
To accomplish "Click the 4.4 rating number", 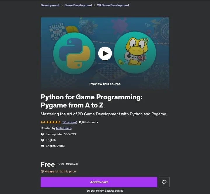I will click(43, 122).
